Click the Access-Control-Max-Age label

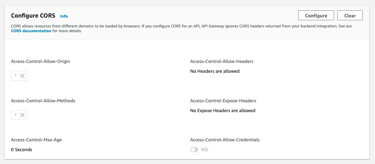[x=36, y=140]
